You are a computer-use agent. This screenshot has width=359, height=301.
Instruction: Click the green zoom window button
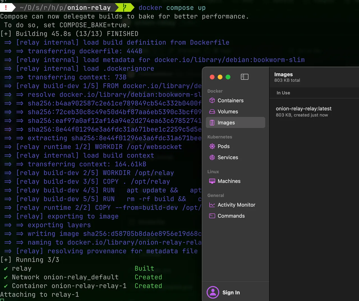tap(228, 77)
